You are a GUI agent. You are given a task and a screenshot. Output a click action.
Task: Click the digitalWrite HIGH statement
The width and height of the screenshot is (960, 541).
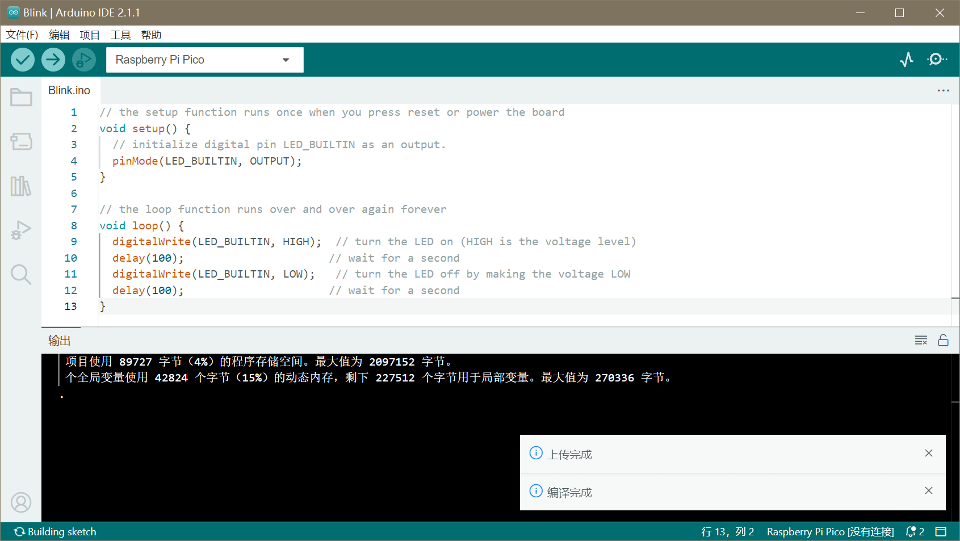217,242
